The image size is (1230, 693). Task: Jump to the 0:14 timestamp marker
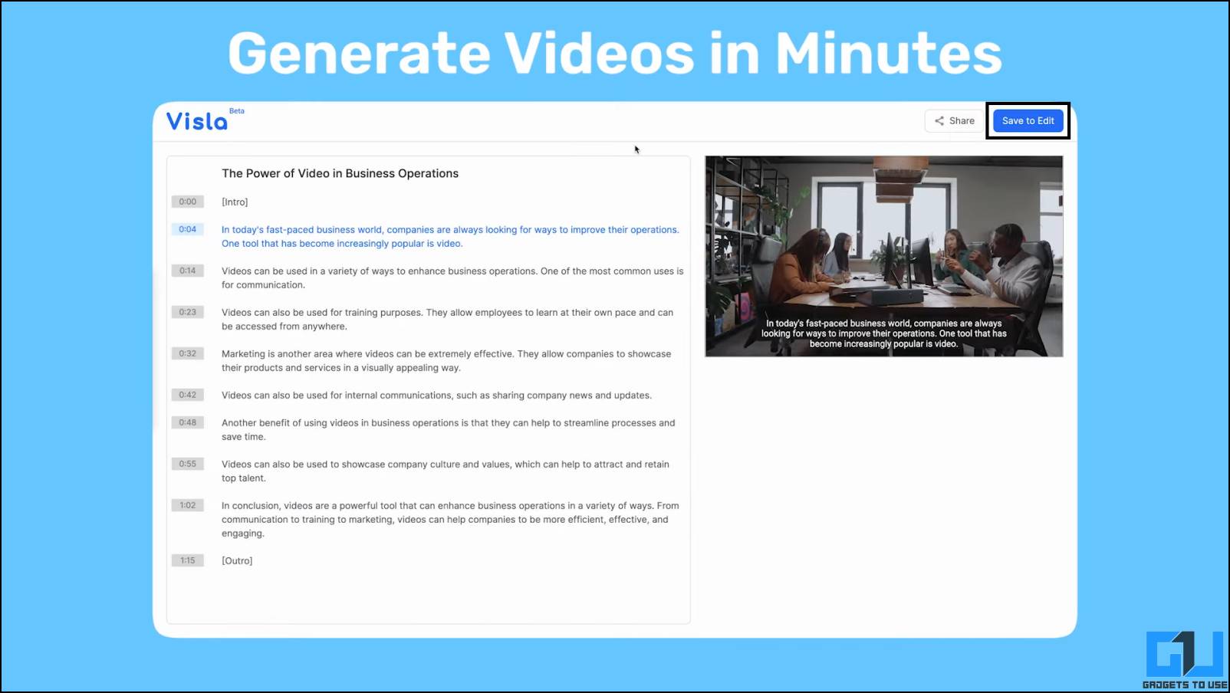pos(188,271)
